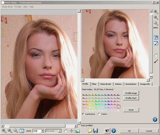Select the hand pan tool in right toolbar
This screenshot has width=160, height=135.
pyautogui.click(x=156, y=55)
